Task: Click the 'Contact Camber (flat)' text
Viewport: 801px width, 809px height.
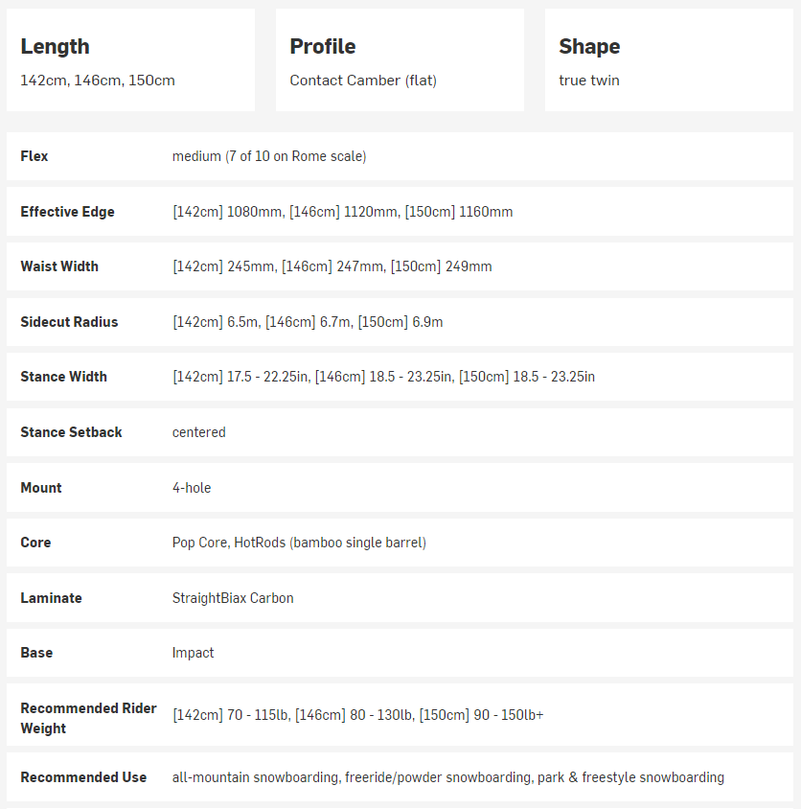Action: (x=363, y=81)
